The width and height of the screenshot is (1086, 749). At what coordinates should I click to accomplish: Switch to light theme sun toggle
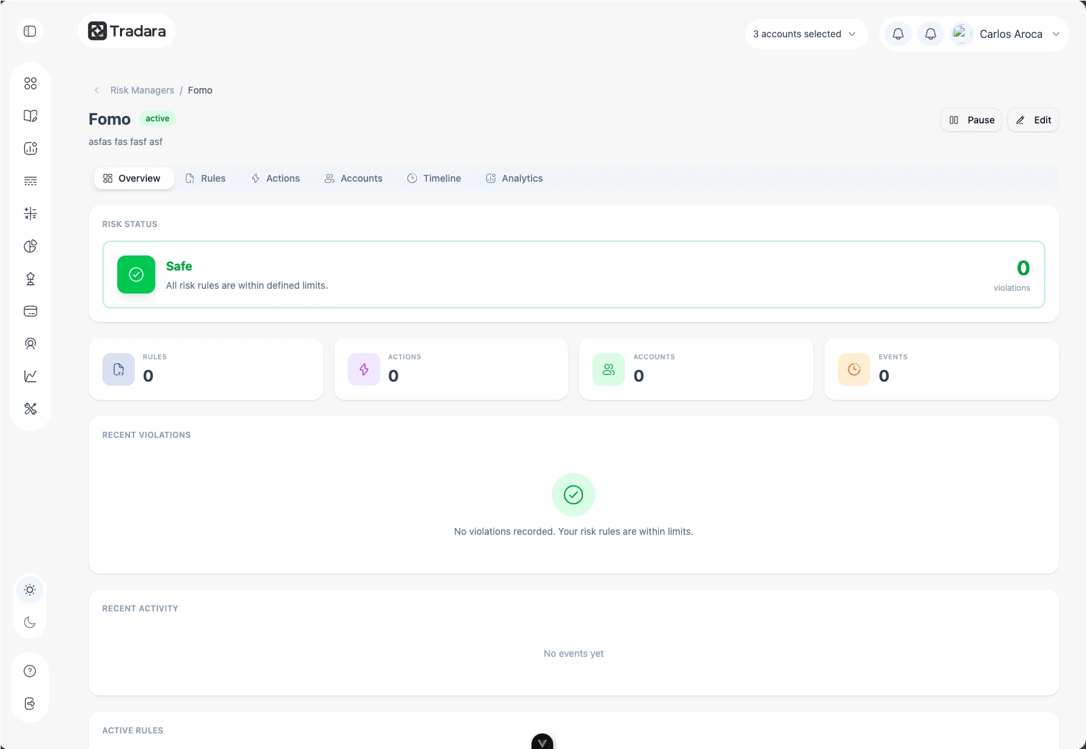pyautogui.click(x=30, y=590)
